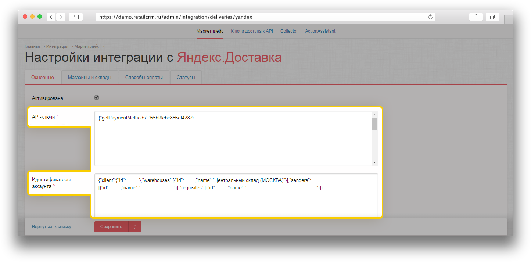
Task: Click the API-ключи scroll down arrow
Action: pyautogui.click(x=374, y=162)
